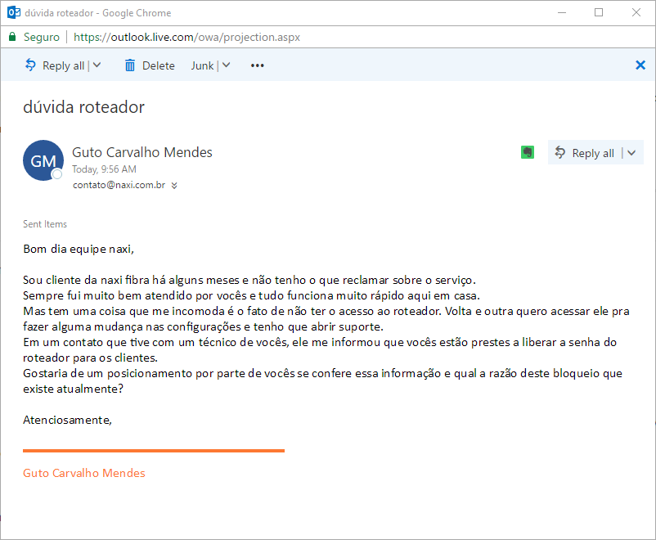The image size is (656, 540).
Task: Open the three-dots more actions menu
Action: coord(258,65)
